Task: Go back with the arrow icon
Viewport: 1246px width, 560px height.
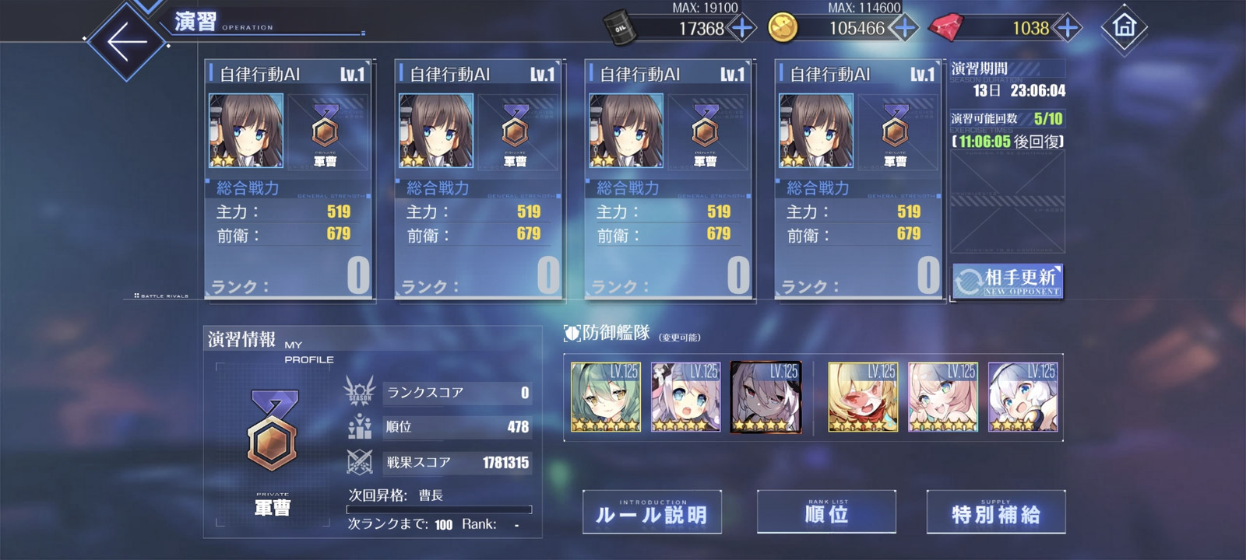Action: [x=127, y=40]
